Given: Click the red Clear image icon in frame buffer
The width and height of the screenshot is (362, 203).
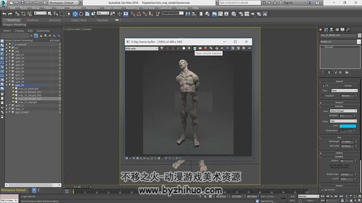Looking at the screenshot, I should [x=206, y=48].
